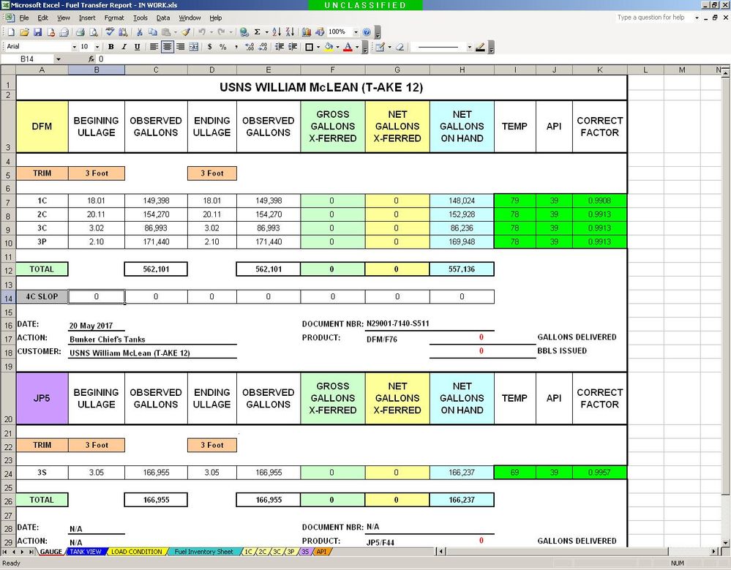Click the Draw Border pencil icon
Screen dimensions: 731x570
[x=380, y=47]
